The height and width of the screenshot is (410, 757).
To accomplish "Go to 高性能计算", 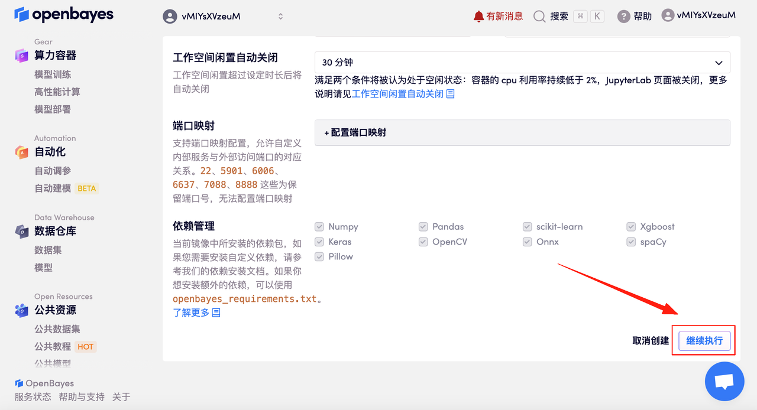I will click(57, 92).
